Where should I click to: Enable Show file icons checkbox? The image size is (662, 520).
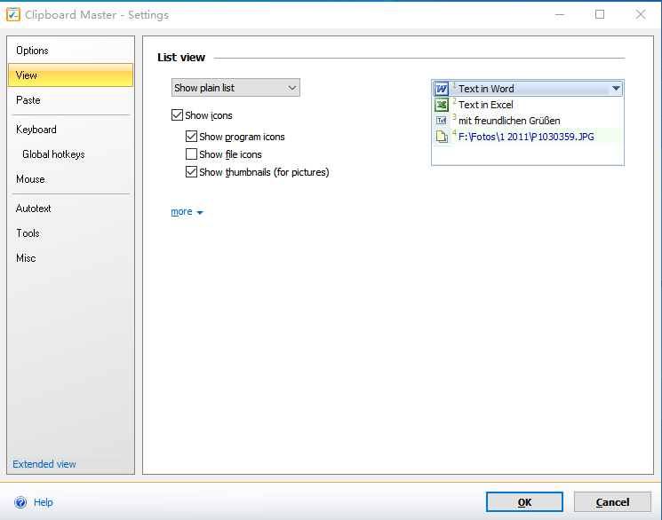191,154
